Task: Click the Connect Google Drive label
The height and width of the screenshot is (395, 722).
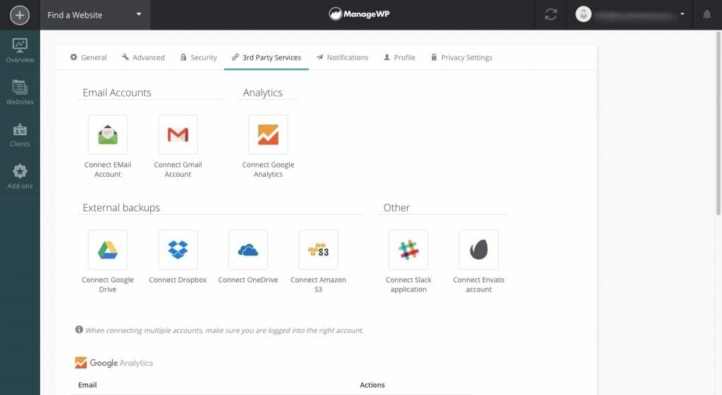Action: pos(108,284)
